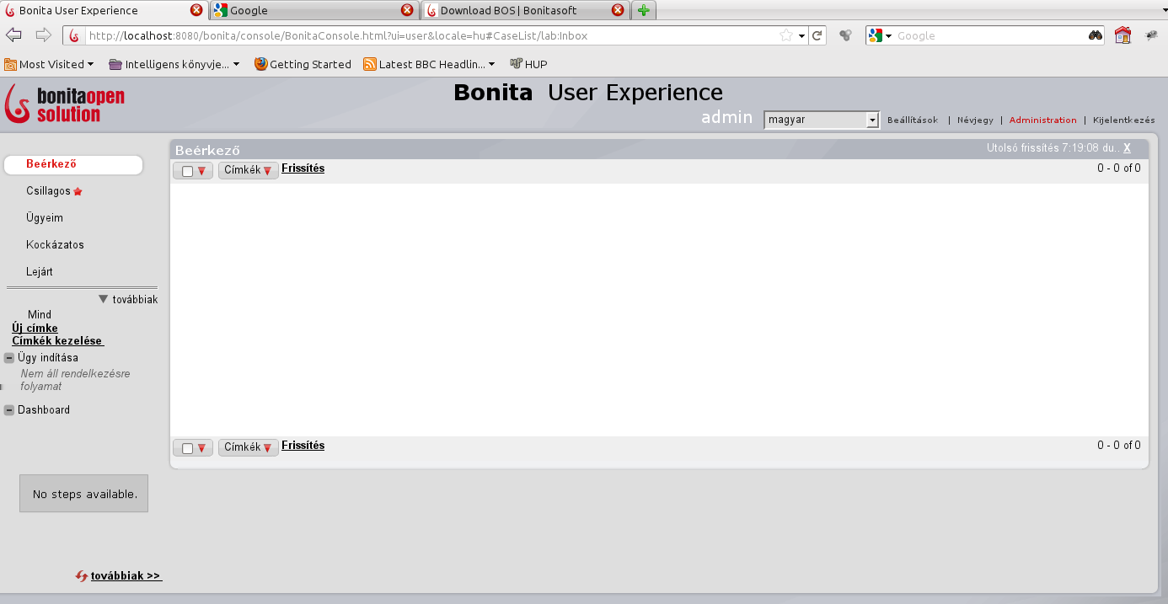This screenshot has height=604, width=1168.
Task: Open the Címkék dropdown in the upper toolbar
Action: [248, 171]
